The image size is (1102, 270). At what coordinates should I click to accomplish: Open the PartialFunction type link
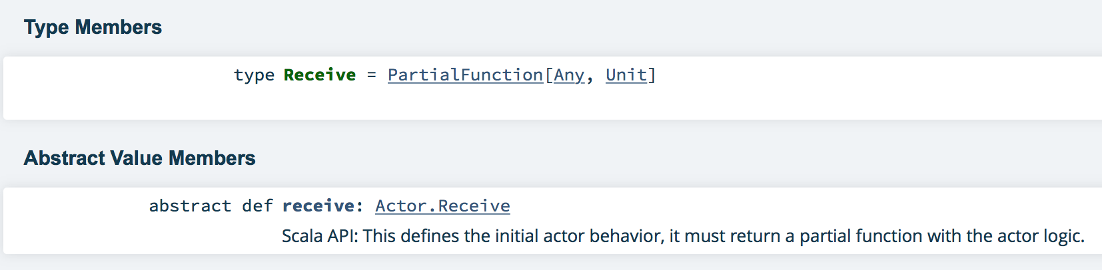pos(465,75)
